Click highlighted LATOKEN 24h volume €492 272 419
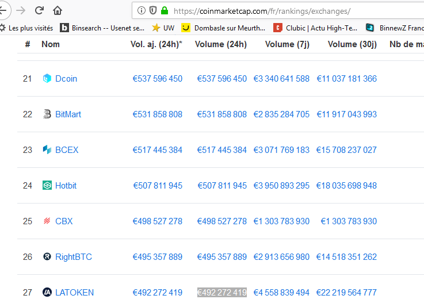Screen dimensions: 424x303 pyautogui.click(x=221, y=293)
